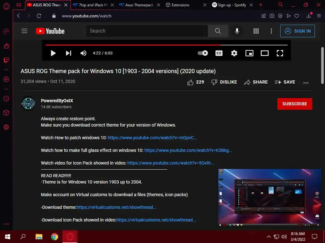Image resolution: width=325 pixels, height=243 pixels.
Task: Click the DISLIKE button
Action: click(x=224, y=82)
